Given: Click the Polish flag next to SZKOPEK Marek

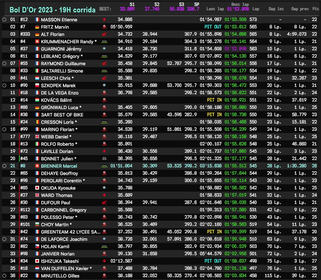Looking at the screenshot, I should click(37, 86).
